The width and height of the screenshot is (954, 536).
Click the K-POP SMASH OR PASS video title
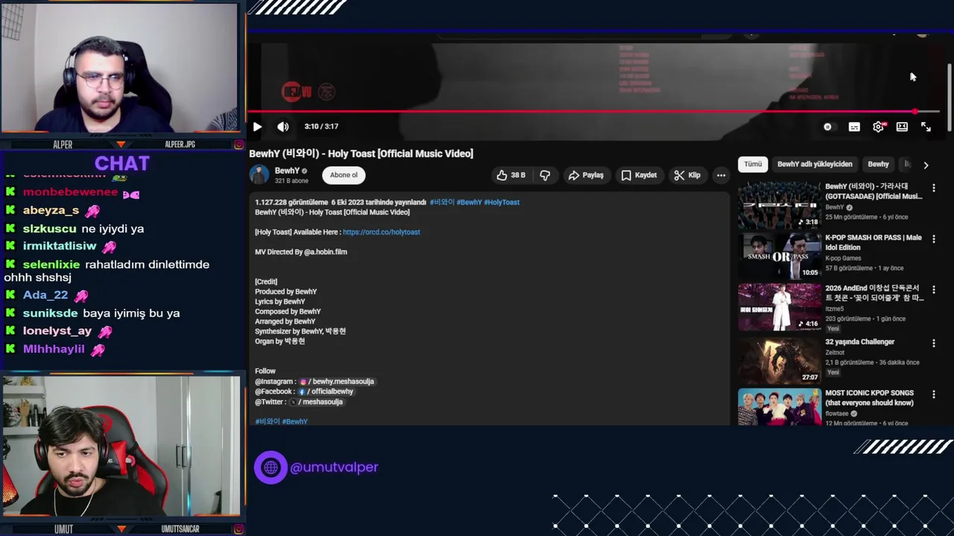pyautogui.click(x=874, y=243)
